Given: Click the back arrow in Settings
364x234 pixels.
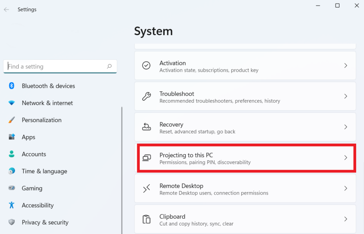Looking at the screenshot, I should pyautogui.click(x=6, y=9).
